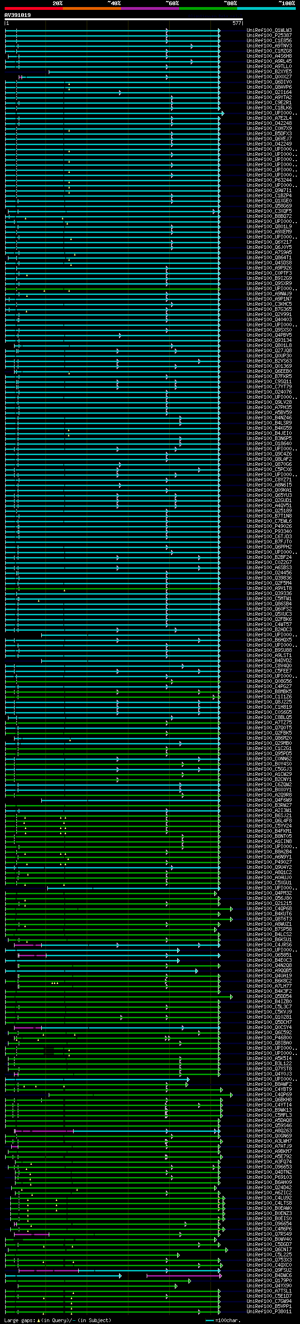Open hit UniRef100_C1I1Z6
This screenshot has height=1324, width=300.
[x=269, y=697]
